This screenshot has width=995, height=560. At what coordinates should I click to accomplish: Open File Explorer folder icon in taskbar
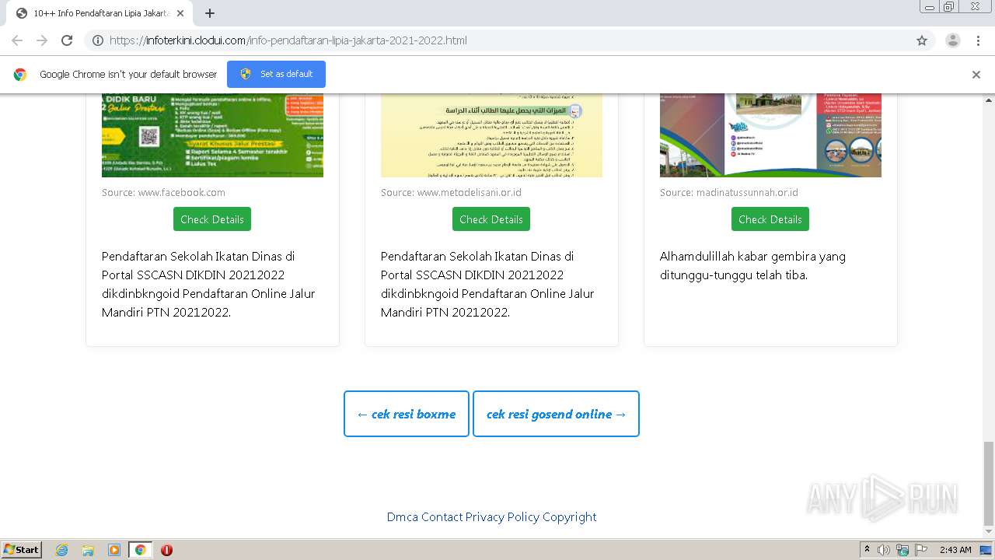[x=88, y=550]
